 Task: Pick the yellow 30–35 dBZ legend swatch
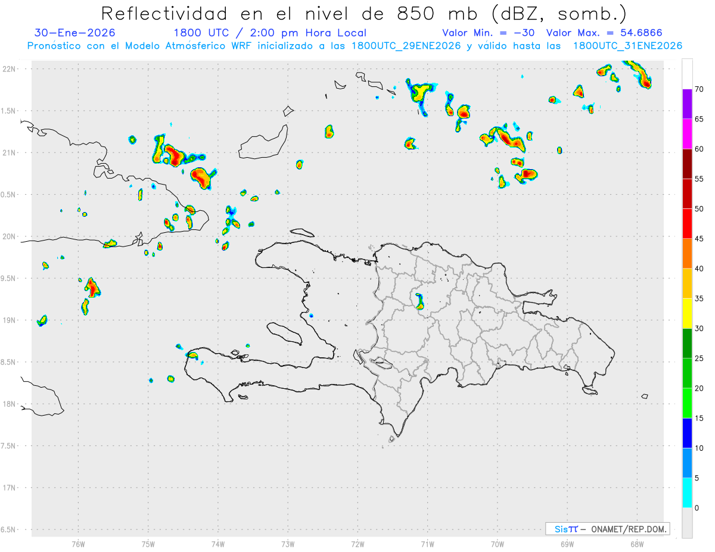(687, 313)
